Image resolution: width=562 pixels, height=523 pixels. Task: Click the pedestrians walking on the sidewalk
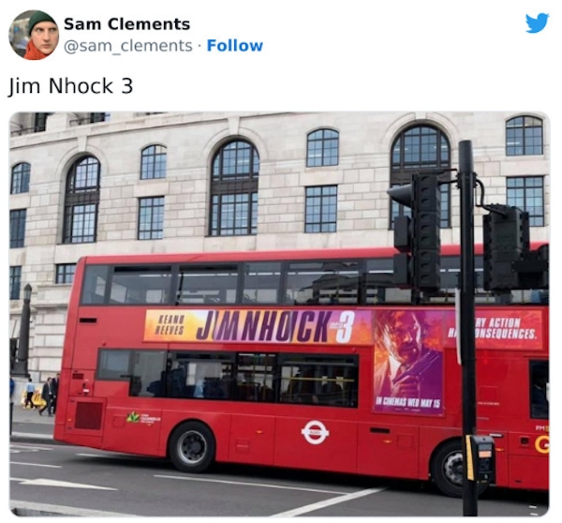(x=41, y=396)
